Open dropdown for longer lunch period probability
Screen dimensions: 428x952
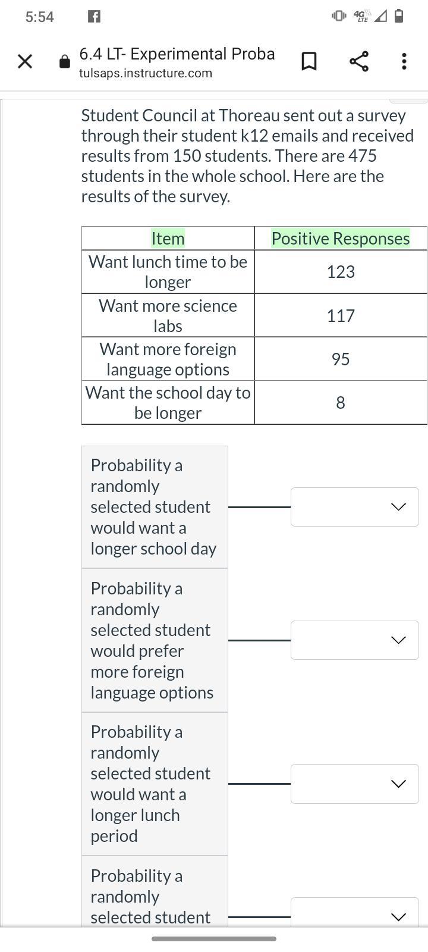pos(354,784)
